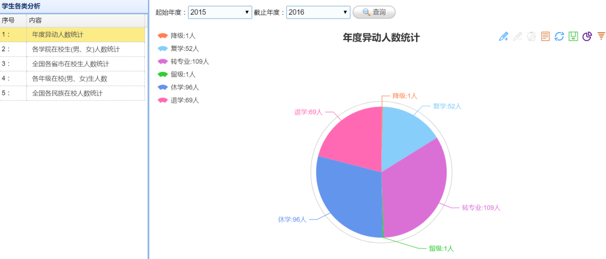Click the 内容 column header
This screenshot has height=259, width=606.
pyautogui.click(x=86, y=21)
